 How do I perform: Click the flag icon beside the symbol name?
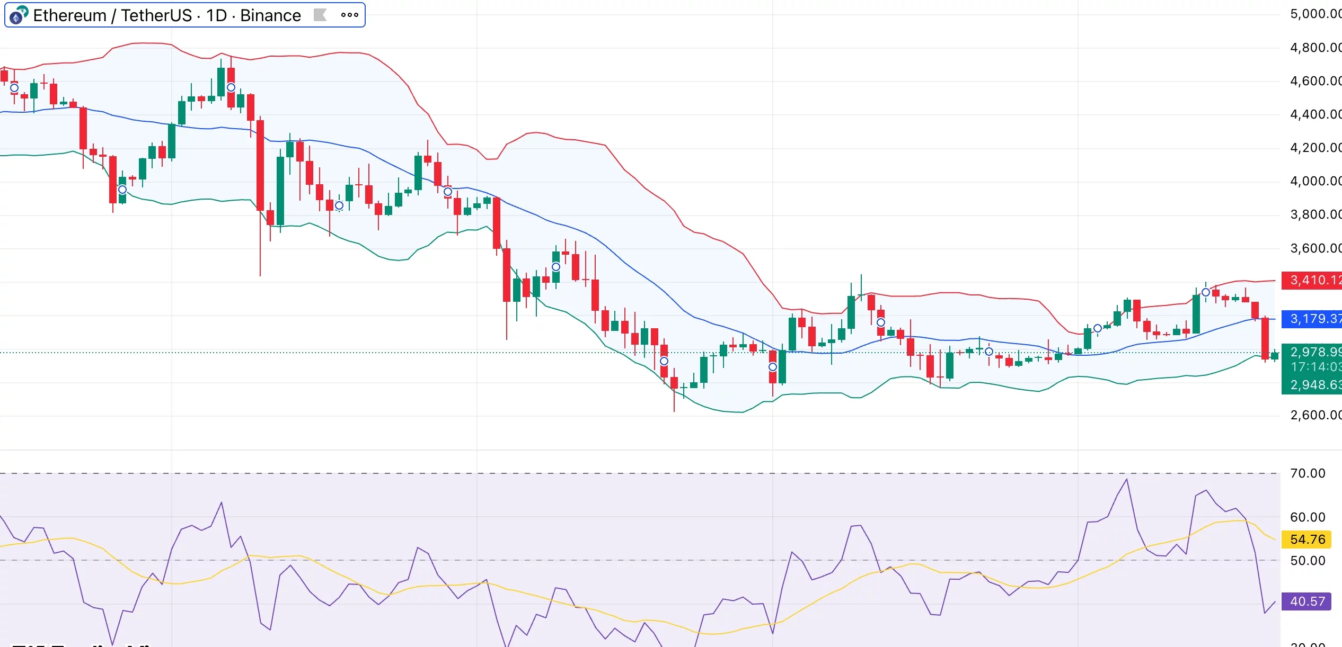321,15
